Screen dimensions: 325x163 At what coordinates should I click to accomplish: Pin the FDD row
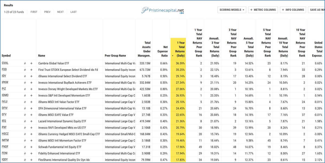(25, 70)
